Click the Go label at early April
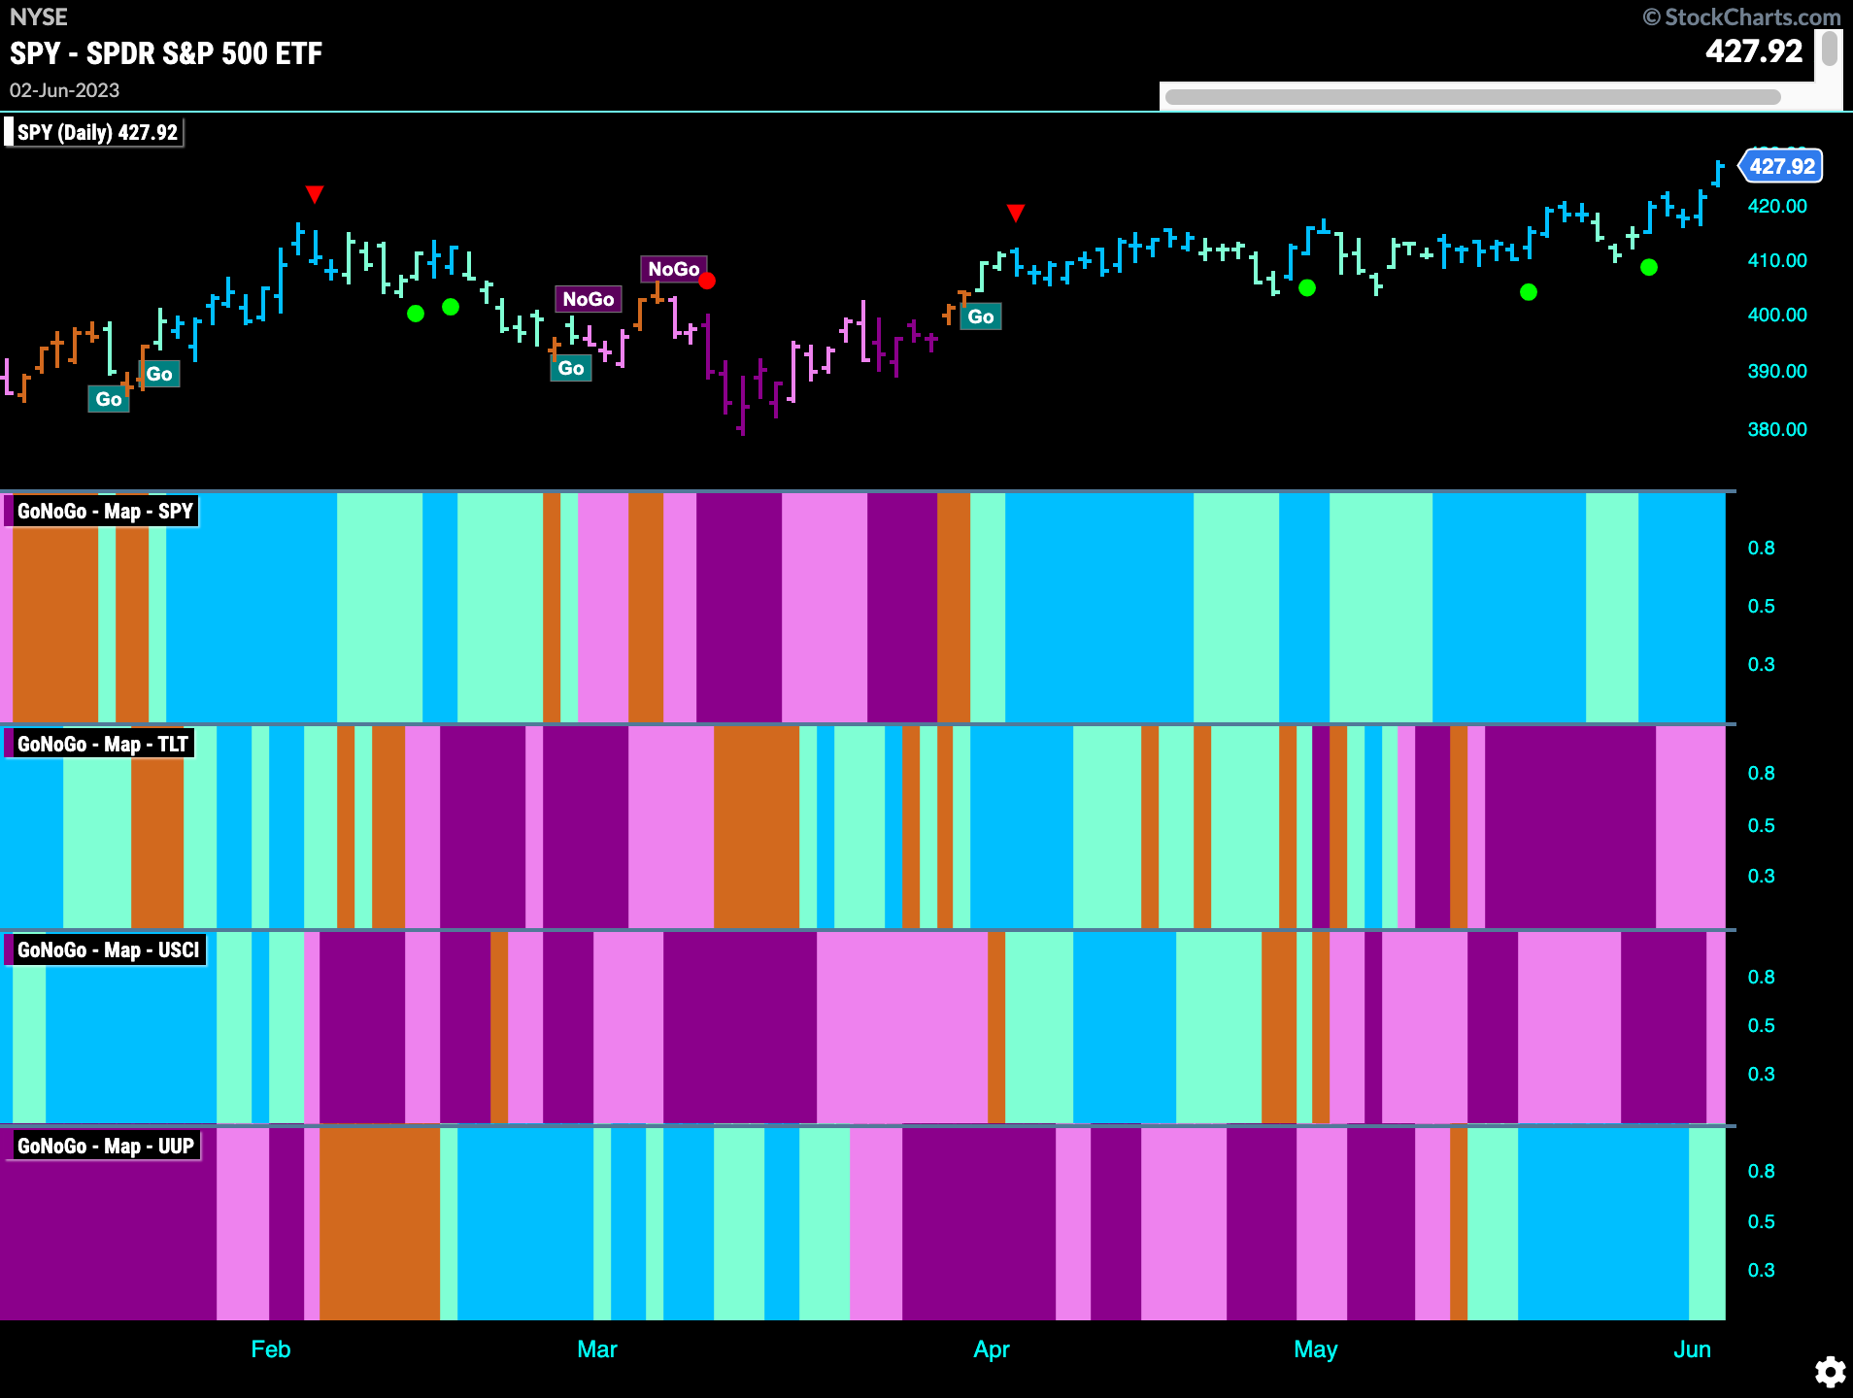This screenshot has width=1853, height=1398. coord(980,316)
